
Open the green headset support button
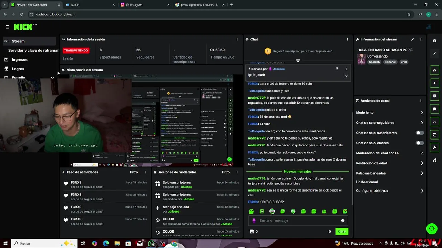[432, 228]
